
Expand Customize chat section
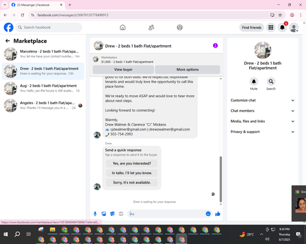point(263,100)
